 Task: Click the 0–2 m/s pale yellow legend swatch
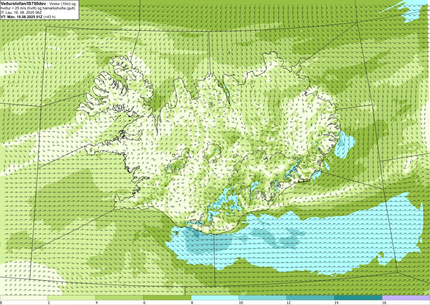click(24, 298)
